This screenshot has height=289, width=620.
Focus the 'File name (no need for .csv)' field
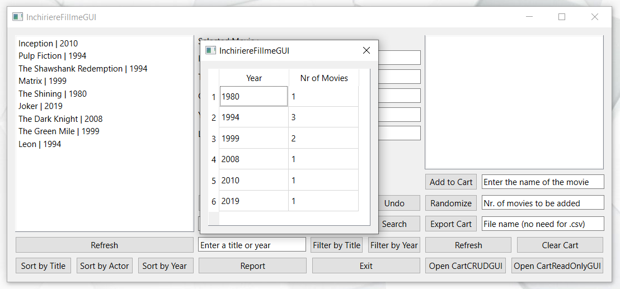(543, 224)
